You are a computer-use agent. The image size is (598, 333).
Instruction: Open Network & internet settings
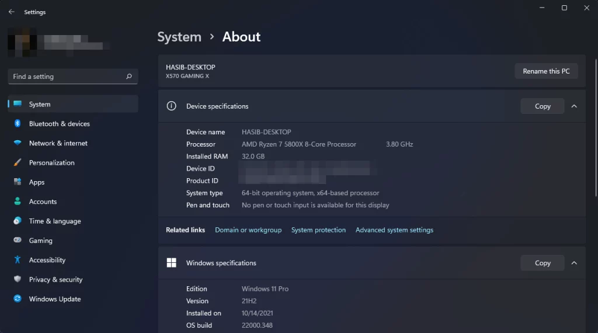tap(58, 143)
